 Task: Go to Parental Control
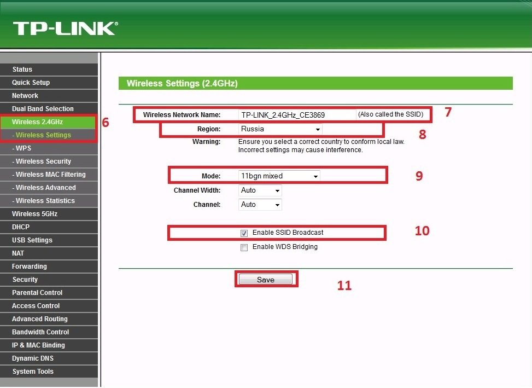pyautogui.click(x=37, y=293)
